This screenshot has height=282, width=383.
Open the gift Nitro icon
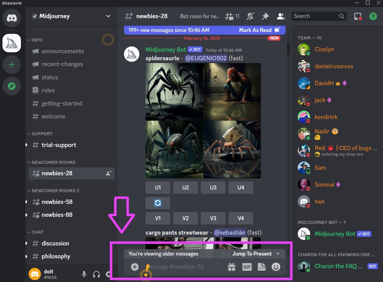(x=231, y=267)
